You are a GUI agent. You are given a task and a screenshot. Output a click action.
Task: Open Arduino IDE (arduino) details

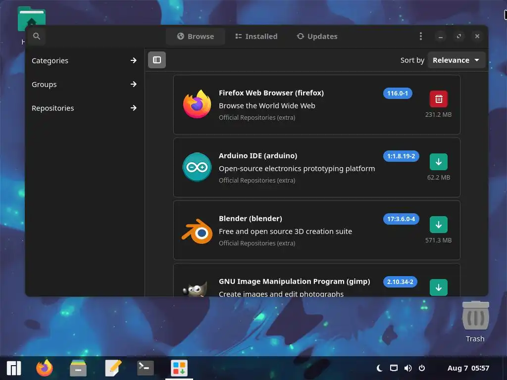click(257, 156)
